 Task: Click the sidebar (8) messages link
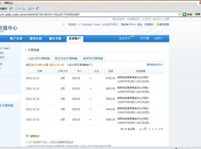point(2,57)
